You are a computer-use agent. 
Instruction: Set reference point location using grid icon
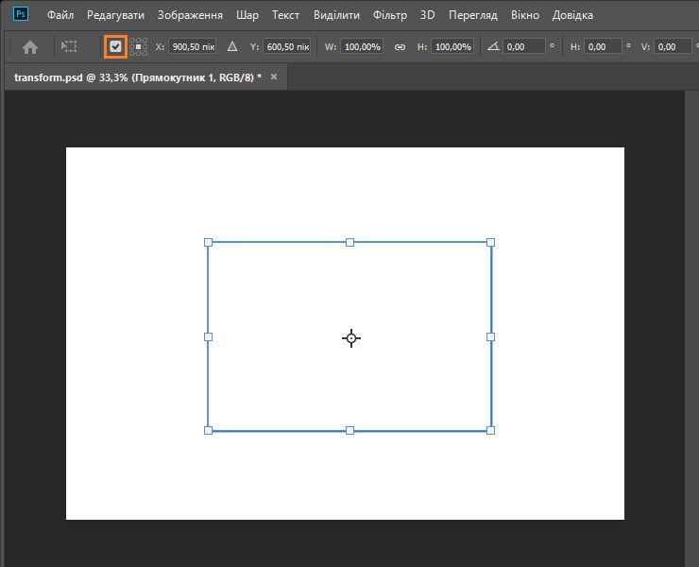tap(138, 46)
